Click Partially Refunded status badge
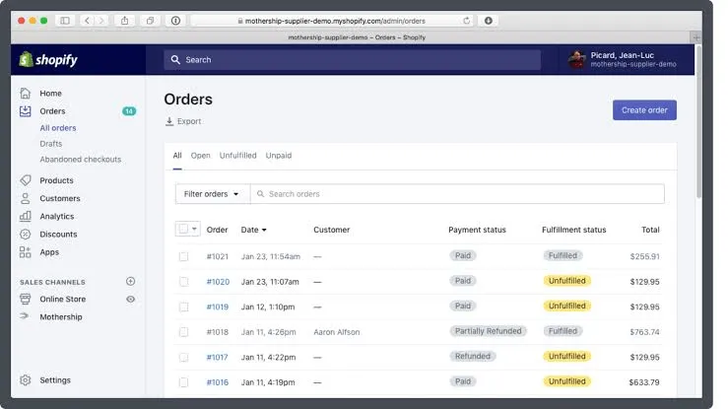 point(488,331)
